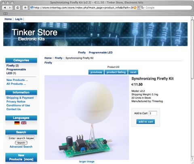Image resolution: width=194 pixels, height=164 pixels.
Task: Click the previous product button
Action: [x=96, y=72]
